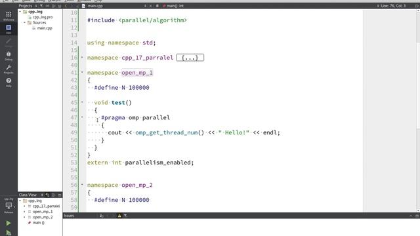Synchronize Projects tree with editor
This screenshot has height=236, width=420.
[x=48, y=6]
